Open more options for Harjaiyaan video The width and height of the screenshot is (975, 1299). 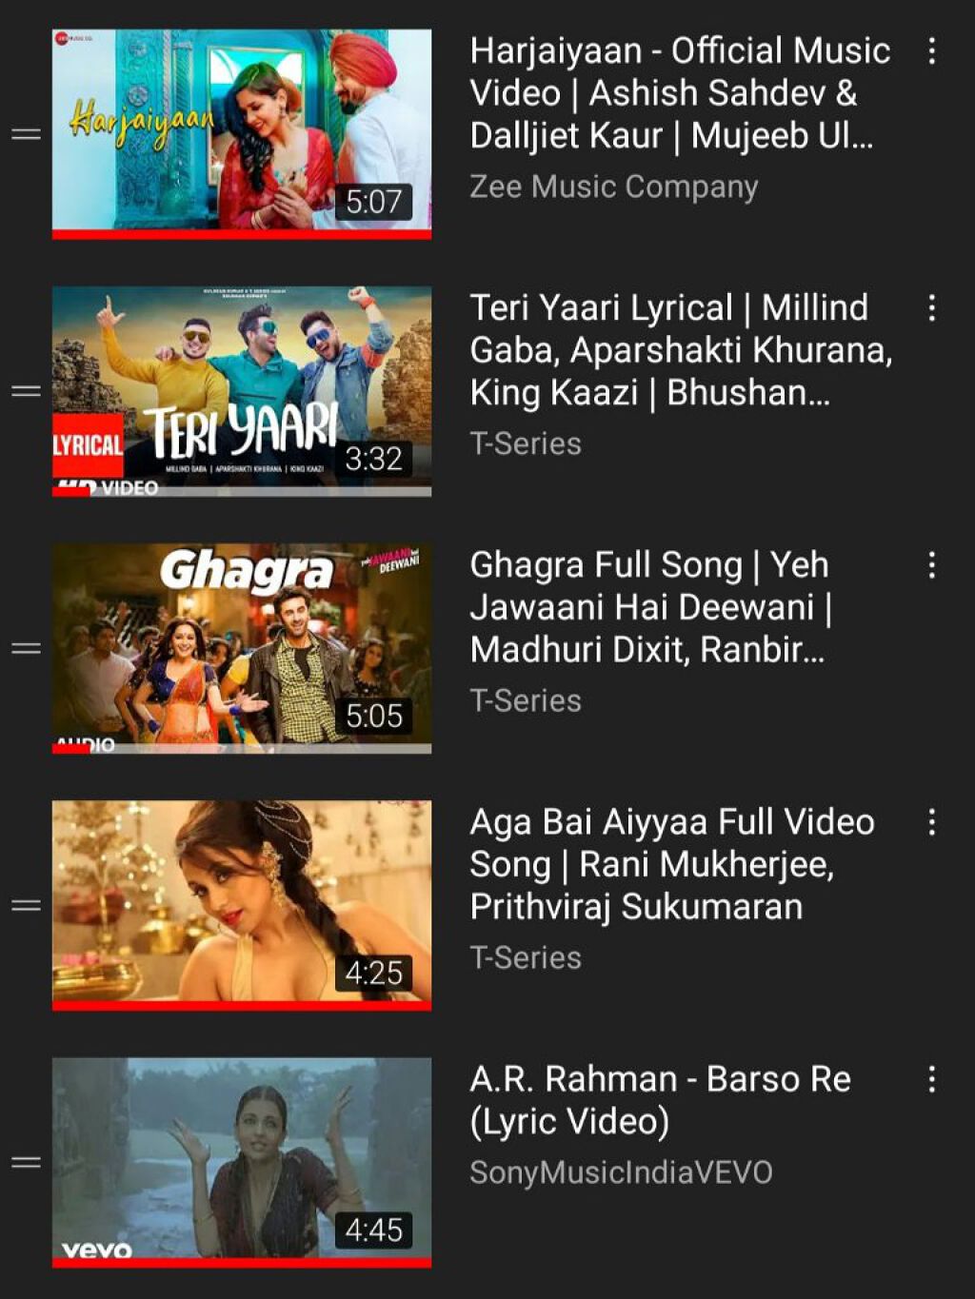point(931,50)
